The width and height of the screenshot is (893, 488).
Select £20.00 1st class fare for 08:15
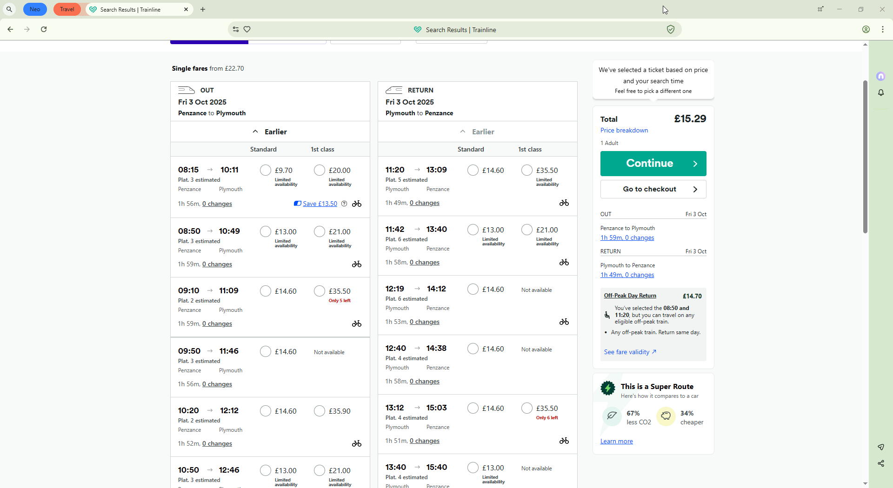tap(320, 170)
